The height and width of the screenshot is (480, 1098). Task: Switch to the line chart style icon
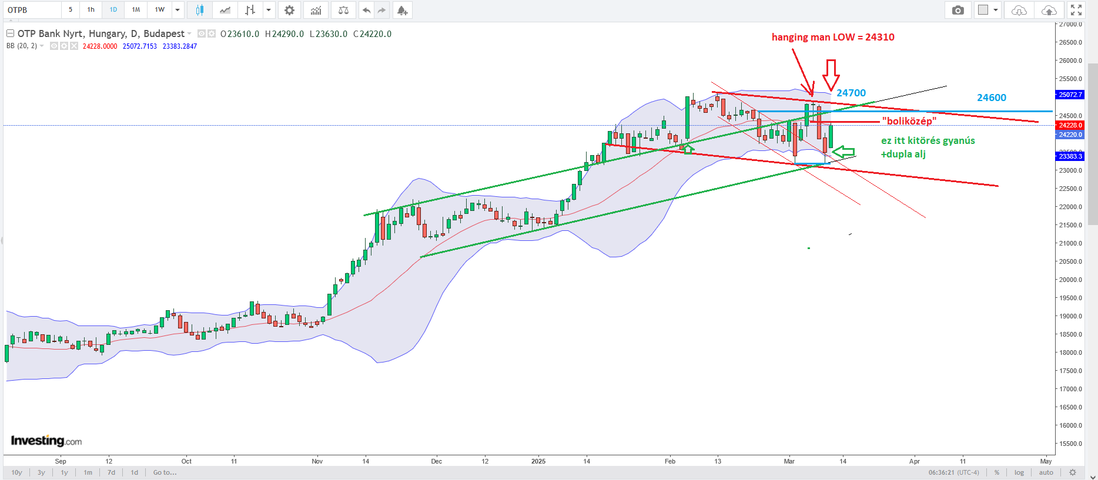(x=225, y=10)
